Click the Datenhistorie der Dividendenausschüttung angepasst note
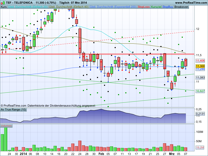Screen dimensions: 208x156 pos(61,106)
